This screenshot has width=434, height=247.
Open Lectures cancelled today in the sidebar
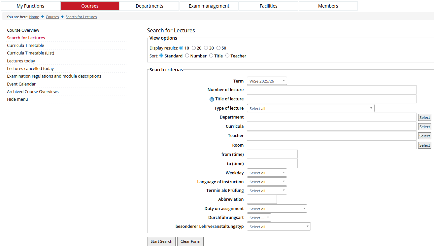pos(30,68)
